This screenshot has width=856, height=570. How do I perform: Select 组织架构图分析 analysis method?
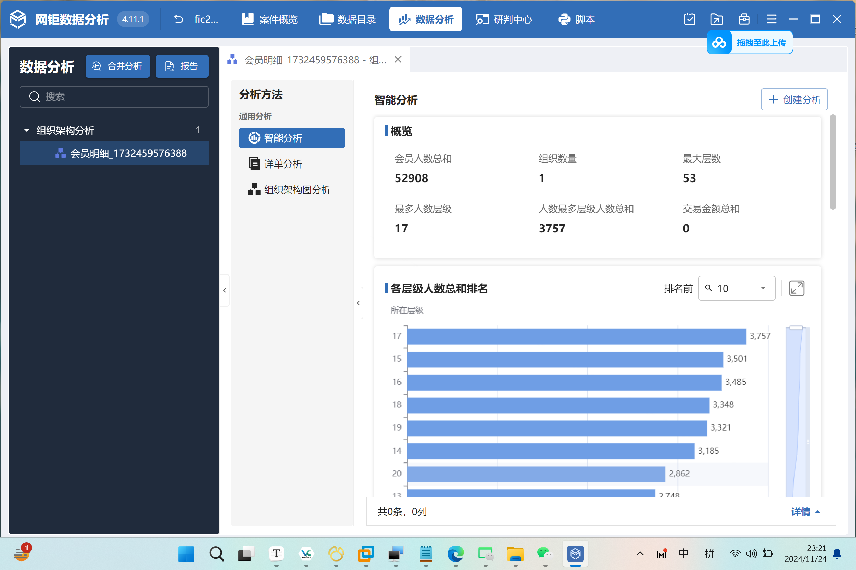click(x=292, y=190)
